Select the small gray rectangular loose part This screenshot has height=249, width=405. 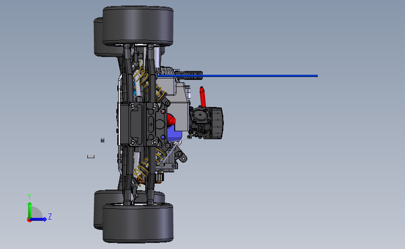tap(91, 157)
